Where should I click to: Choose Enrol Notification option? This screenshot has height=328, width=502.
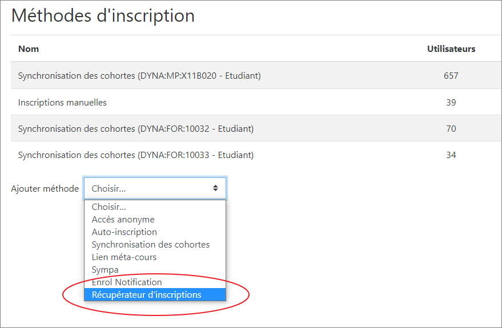coord(127,282)
